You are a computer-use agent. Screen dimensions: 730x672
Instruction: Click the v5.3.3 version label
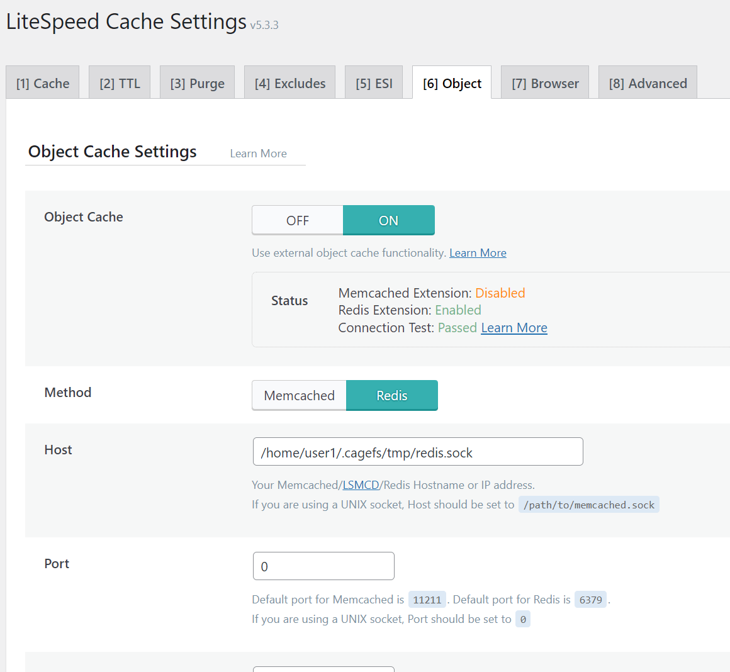click(x=264, y=25)
